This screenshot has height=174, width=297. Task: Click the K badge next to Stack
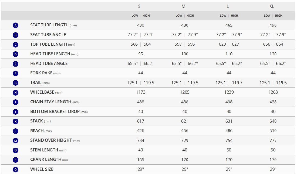pos(15,121)
